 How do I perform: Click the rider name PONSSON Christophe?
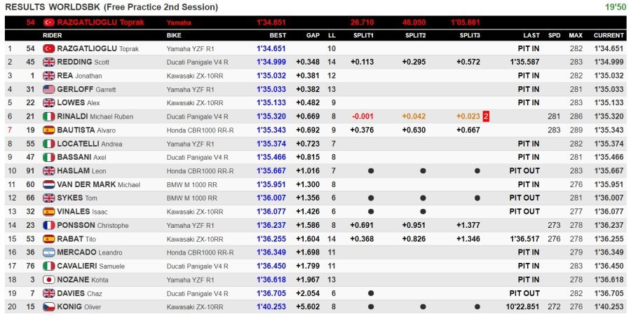(x=93, y=225)
